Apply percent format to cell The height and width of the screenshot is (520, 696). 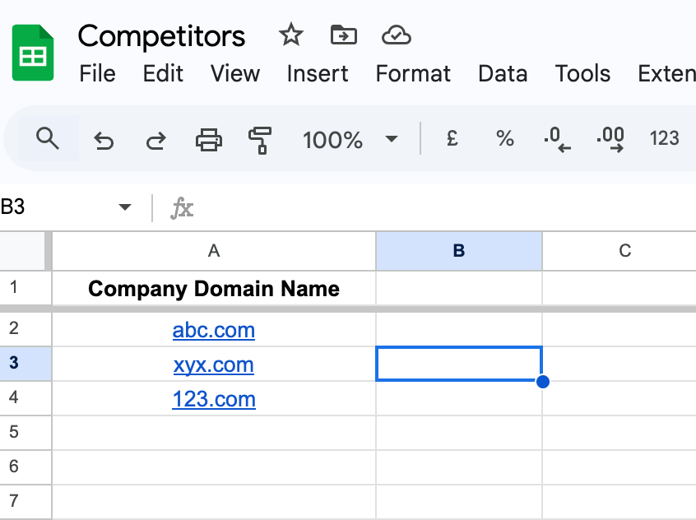tap(504, 139)
